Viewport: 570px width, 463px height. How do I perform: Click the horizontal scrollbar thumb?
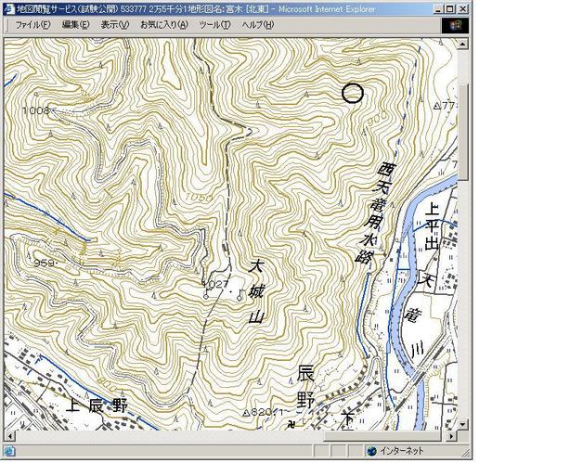point(382,436)
